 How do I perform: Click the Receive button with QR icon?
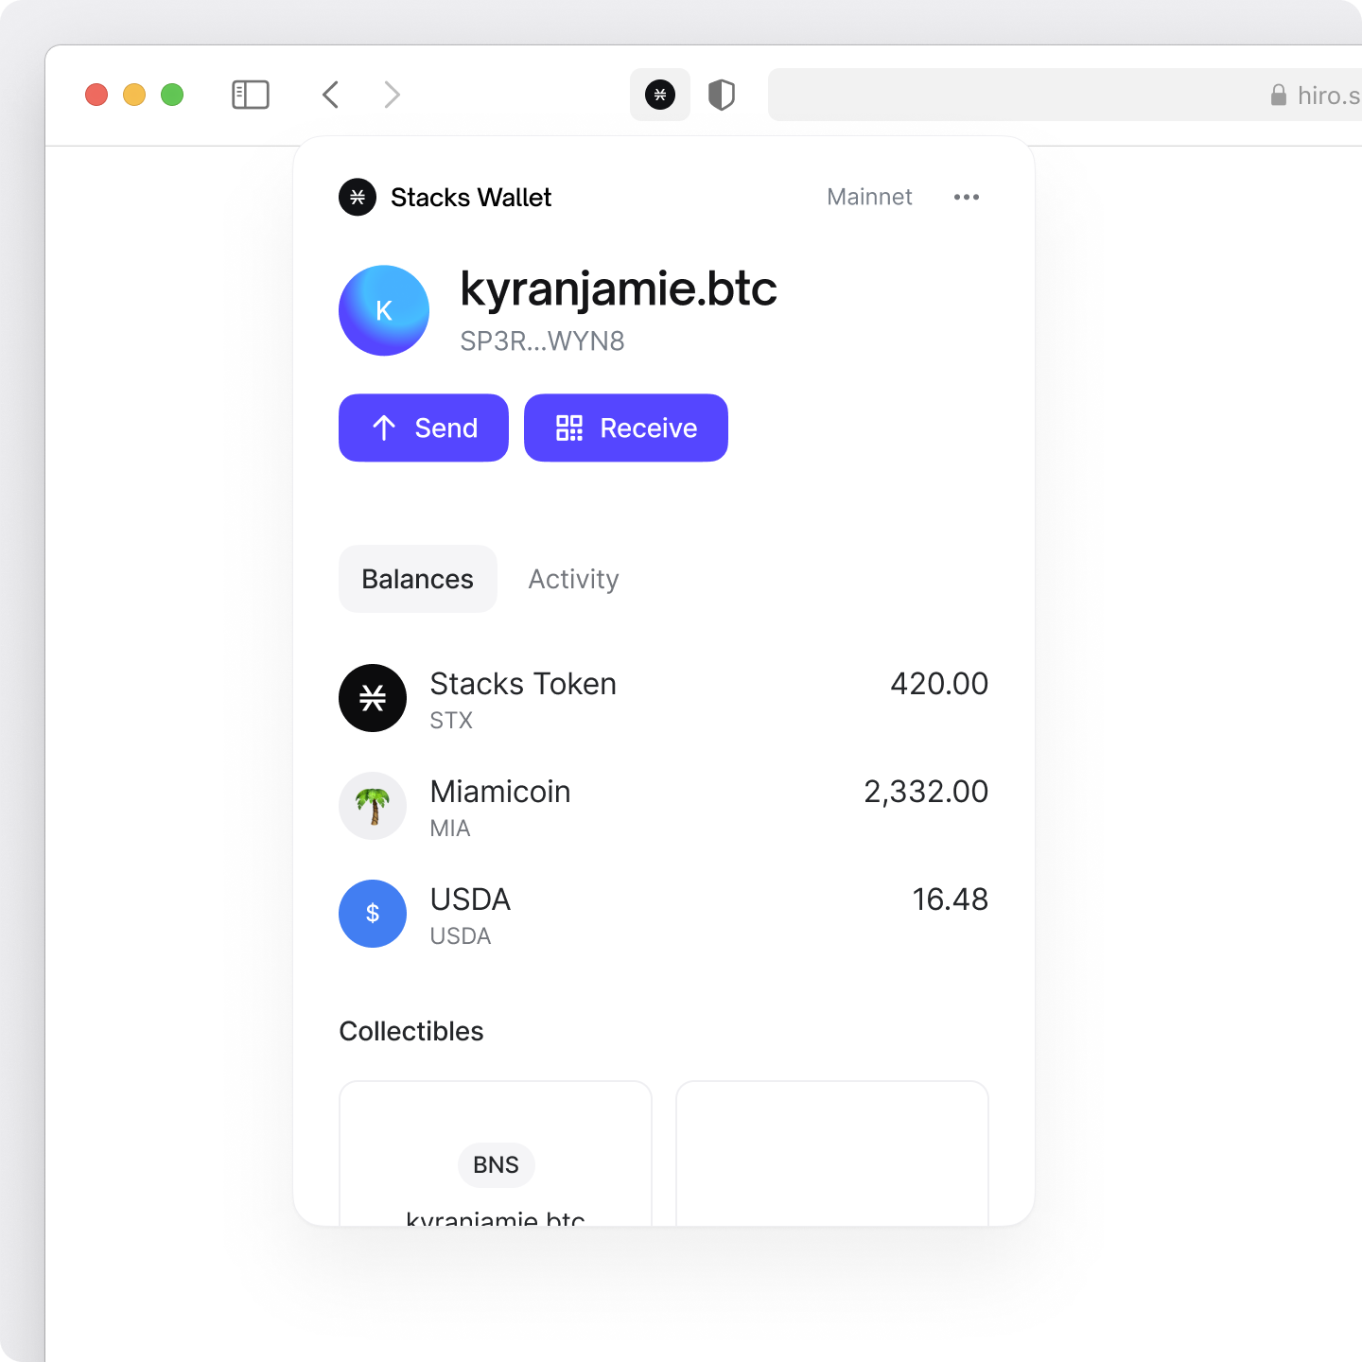tap(626, 428)
